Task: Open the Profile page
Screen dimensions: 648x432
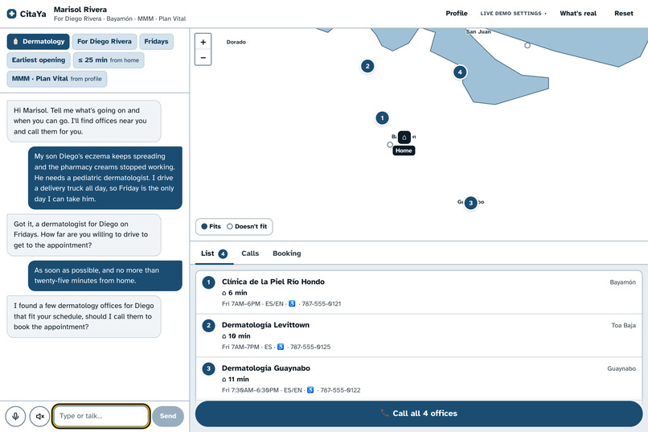Action: pos(456,13)
